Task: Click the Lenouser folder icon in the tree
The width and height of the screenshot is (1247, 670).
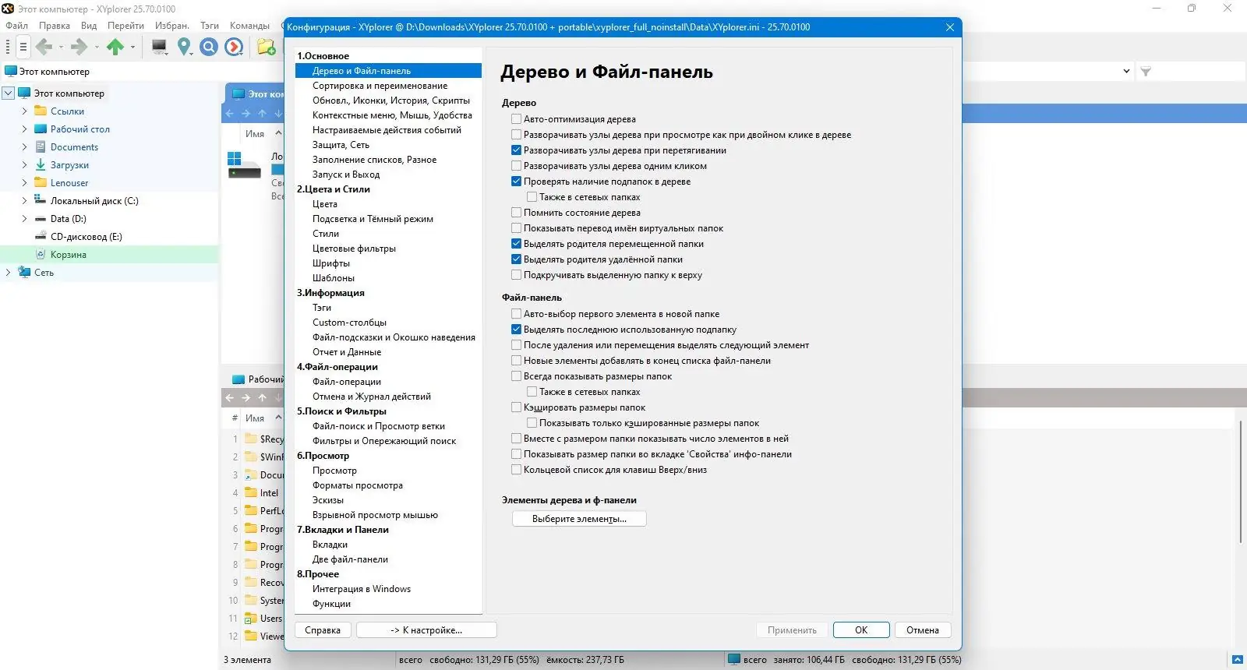Action: 41,183
